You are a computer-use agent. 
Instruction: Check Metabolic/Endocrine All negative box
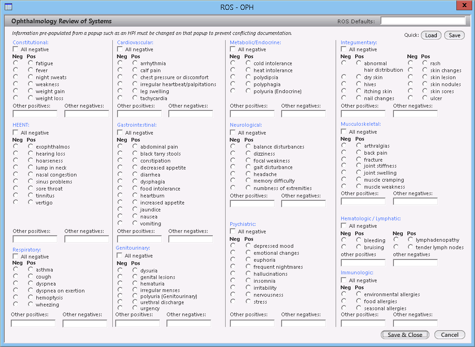233,49
